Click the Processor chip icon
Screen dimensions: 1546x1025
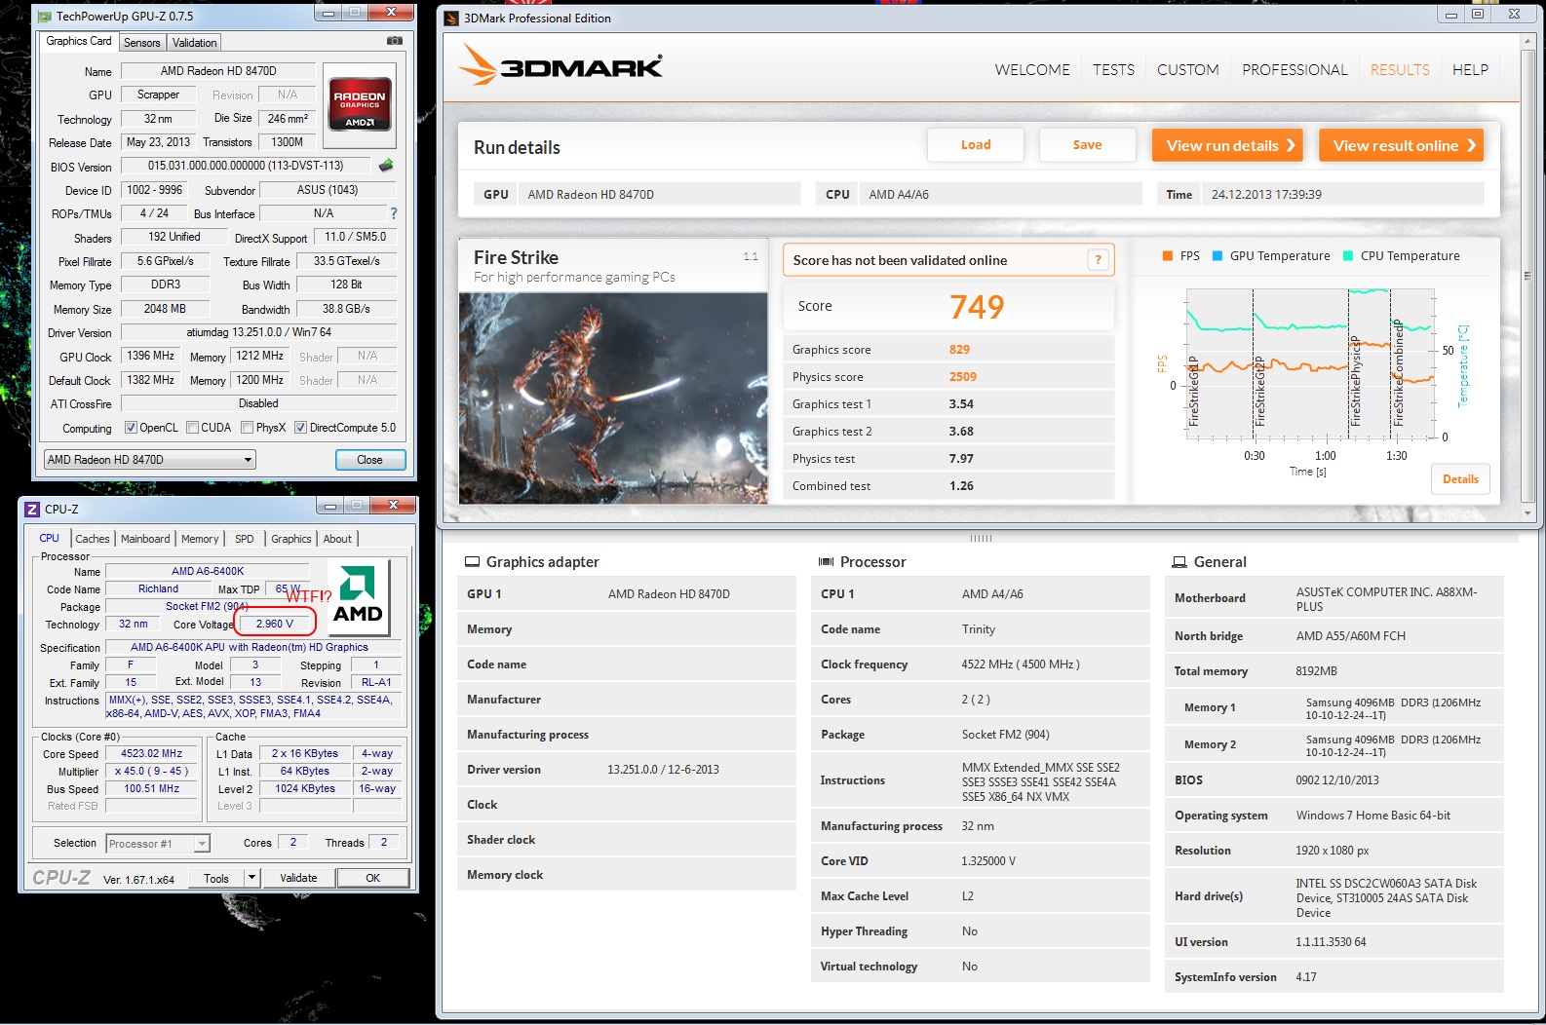point(826,562)
